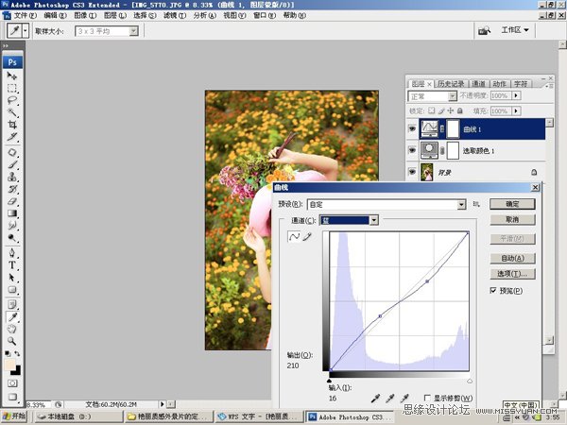Open the 图像 menu
567x425 pixels.
coord(85,15)
